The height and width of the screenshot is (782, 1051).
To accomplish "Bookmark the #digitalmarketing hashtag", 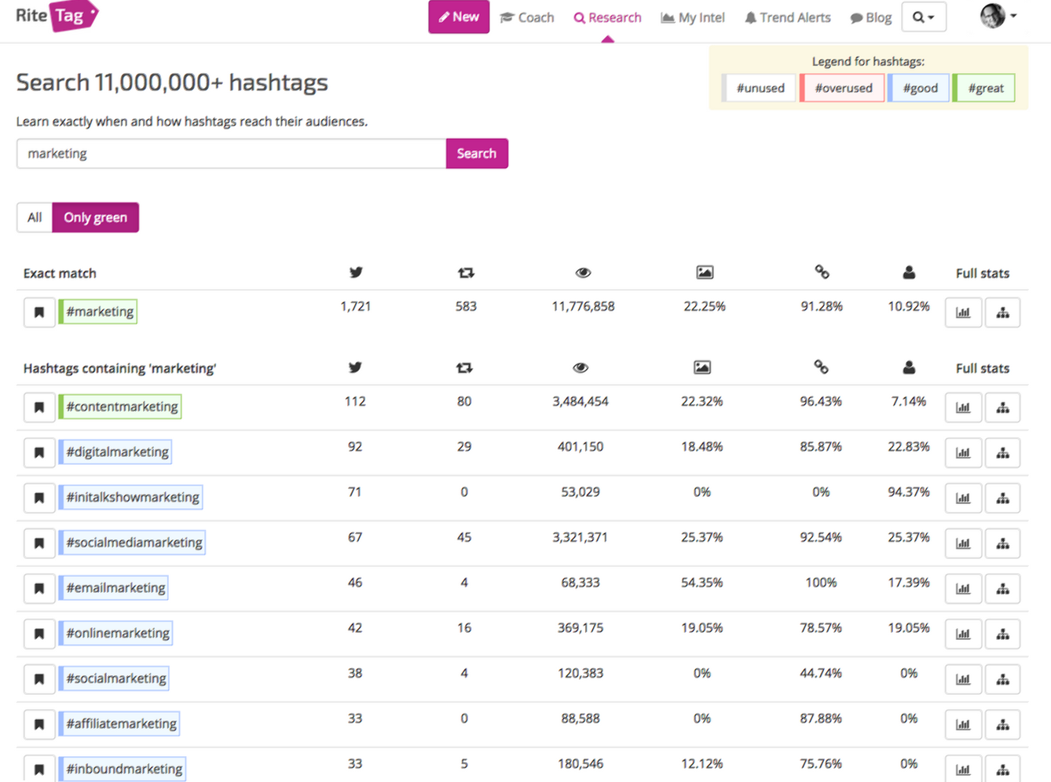I will [x=38, y=453].
